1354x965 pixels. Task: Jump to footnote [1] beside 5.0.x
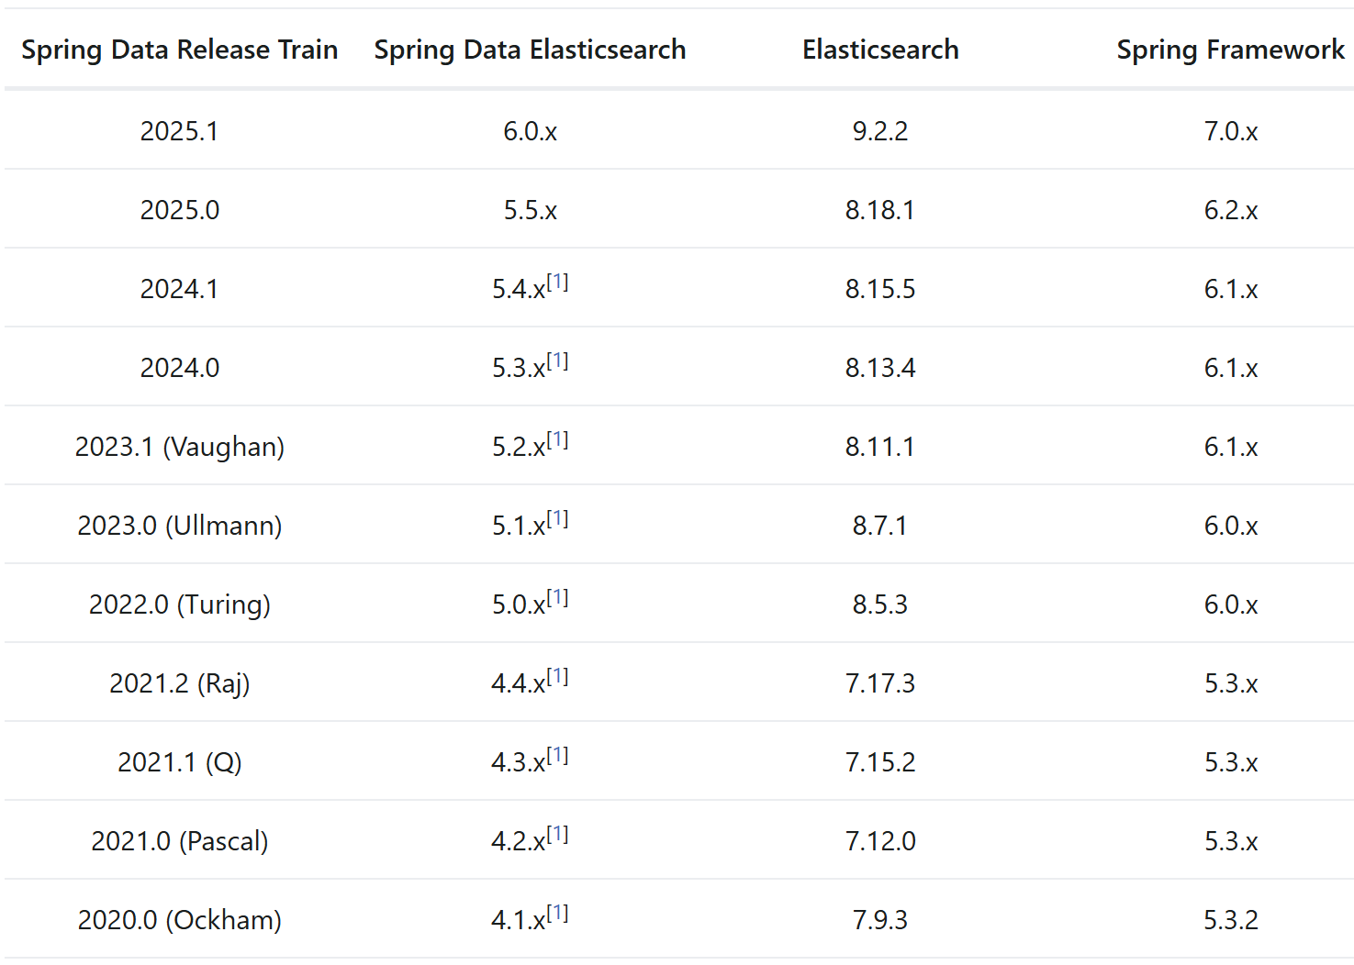[557, 598]
